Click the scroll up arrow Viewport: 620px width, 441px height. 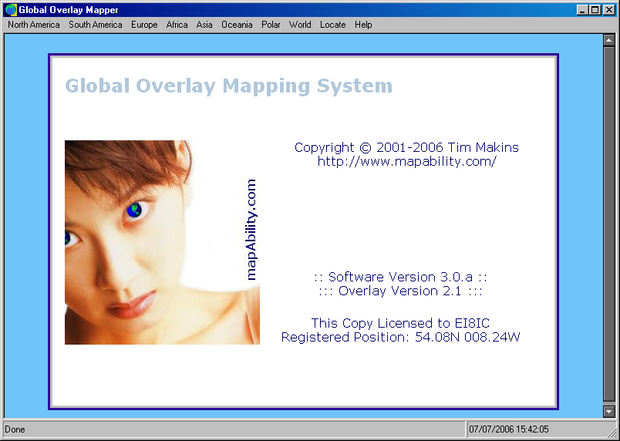[609, 40]
